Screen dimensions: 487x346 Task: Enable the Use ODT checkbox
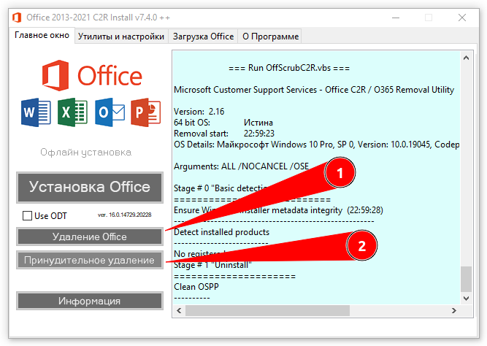pyautogui.click(x=27, y=215)
